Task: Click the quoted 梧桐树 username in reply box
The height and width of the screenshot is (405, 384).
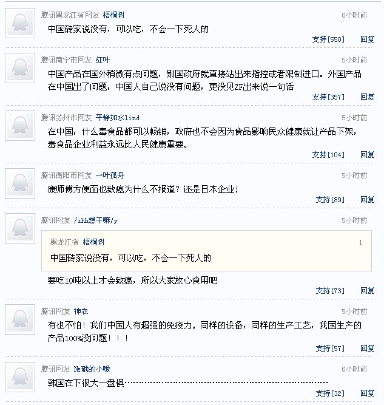Action: [93, 242]
